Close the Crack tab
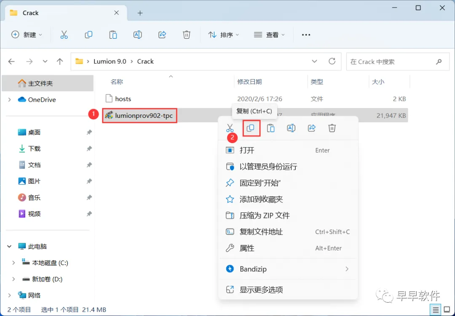The height and width of the screenshot is (316, 455). click(116, 13)
